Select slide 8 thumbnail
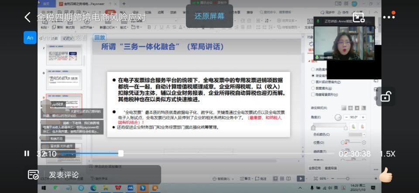Image resolution: width=419 pixels, height=193 pixels. pyautogui.click(x=64, y=79)
